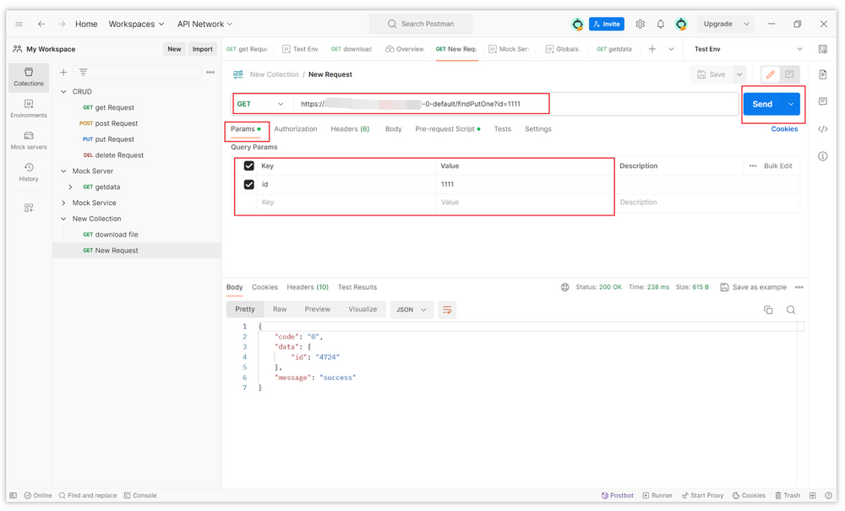Open the settings gear icon
Viewport: 845px width, 511px height.
[x=640, y=24]
